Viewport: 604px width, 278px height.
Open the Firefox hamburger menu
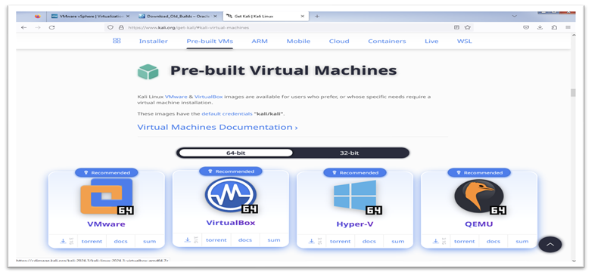[568, 27]
